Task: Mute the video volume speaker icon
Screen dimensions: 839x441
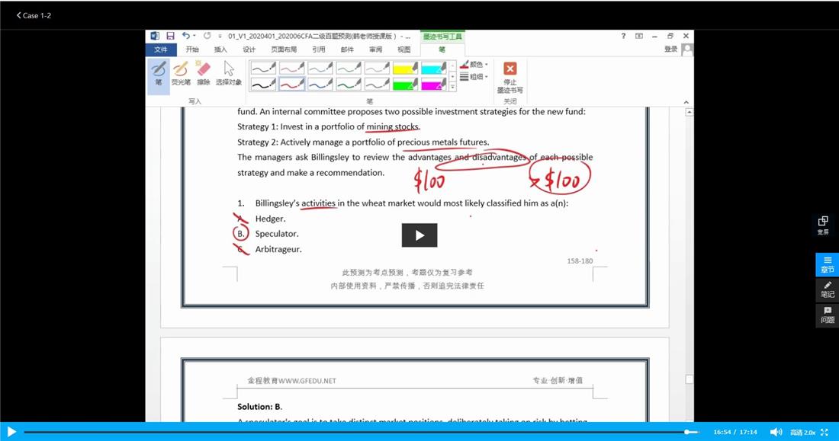Action: pyautogui.click(x=776, y=432)
